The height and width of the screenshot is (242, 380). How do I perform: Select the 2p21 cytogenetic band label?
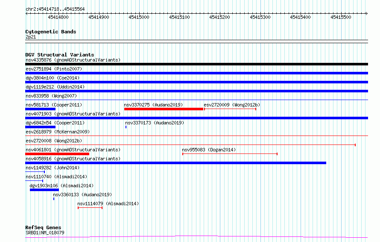[x=31, y=37]
